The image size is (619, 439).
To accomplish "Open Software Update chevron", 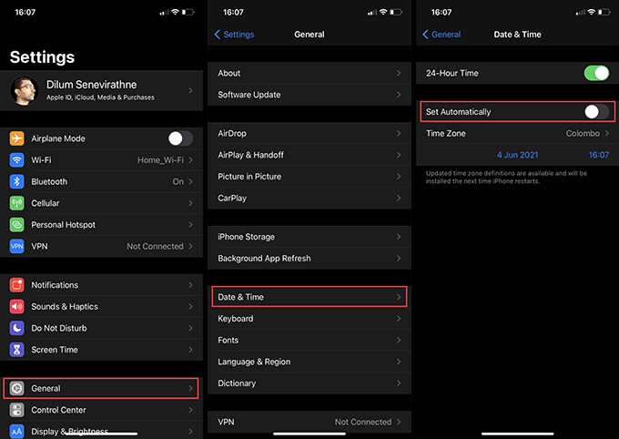I will point(399,95).
